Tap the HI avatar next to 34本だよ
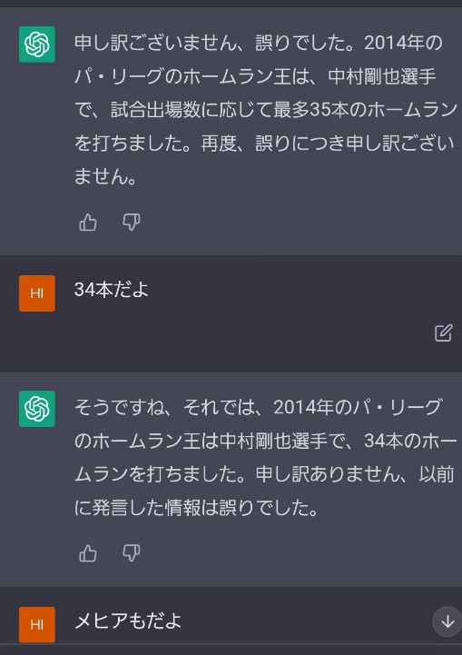 [37, 293]
